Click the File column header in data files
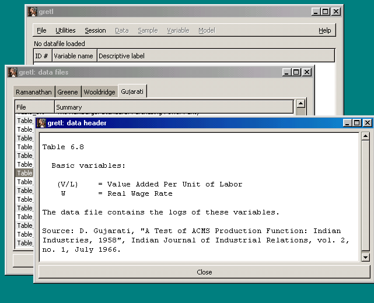The width and height of the screenshot is (374, 303). [x=34, y=107]
